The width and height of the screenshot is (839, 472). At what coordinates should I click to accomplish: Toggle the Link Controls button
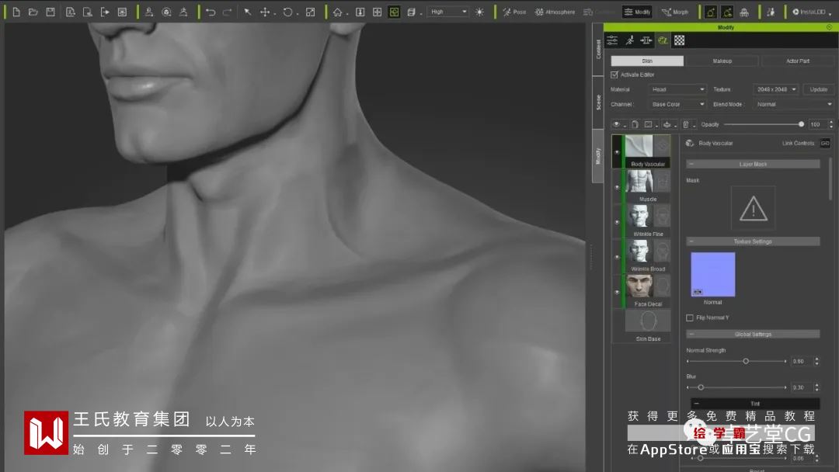pyautogui.click(x=825, y=143)
